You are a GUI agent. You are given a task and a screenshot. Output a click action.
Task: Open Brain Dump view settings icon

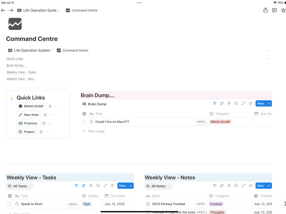point(251,103)
